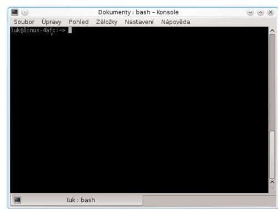278x209 pixels.
Task: Click the round pin button in title bar
Action: 24,12
